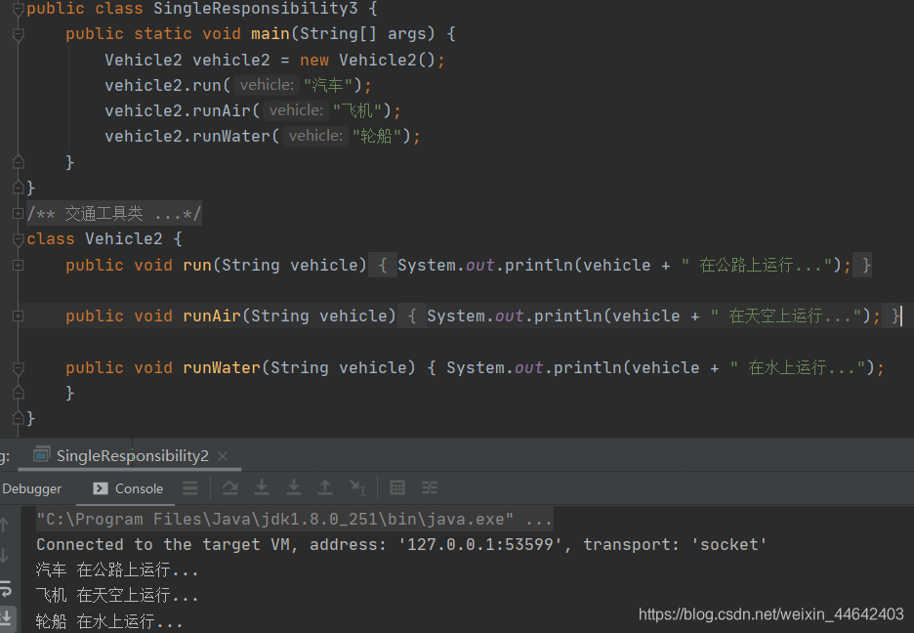Click the vehicle: hint before "轮船"
Viewport: 914px width, 633px height.
tap(316, 136)
